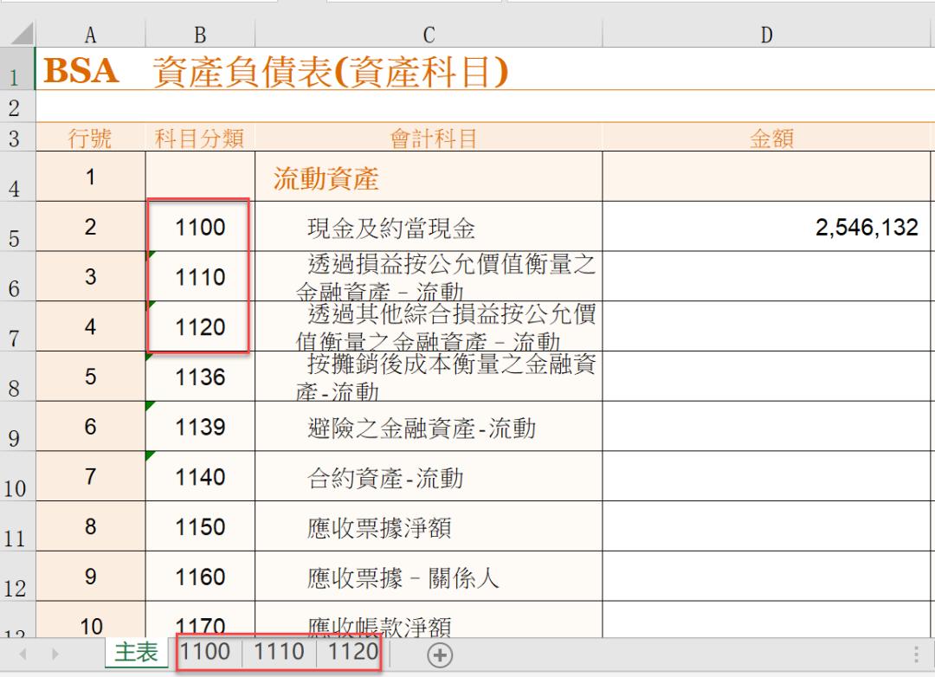Select column B header

pyautogui.click(x=199, y=35)
